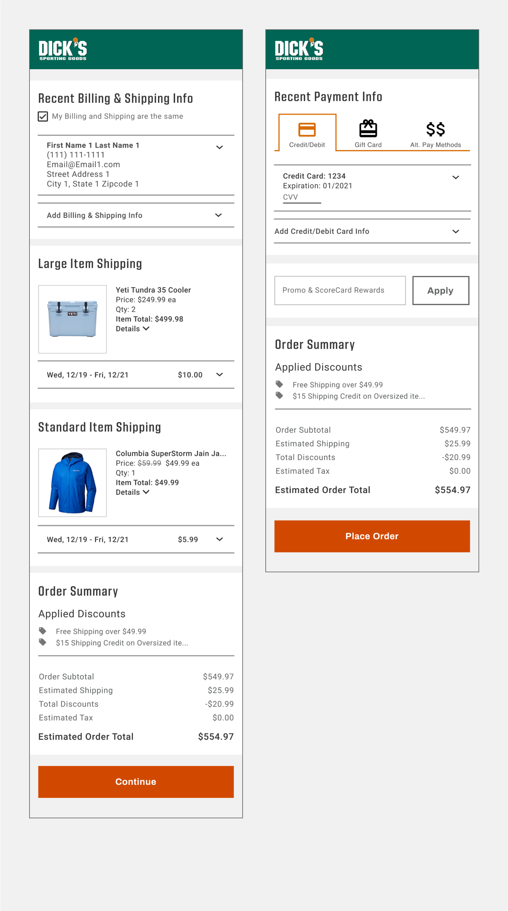Click the Promo & ScoreCard Rewards field
Image resolution: width=508 pixels, height=911 pixels.
pos(340,290)
